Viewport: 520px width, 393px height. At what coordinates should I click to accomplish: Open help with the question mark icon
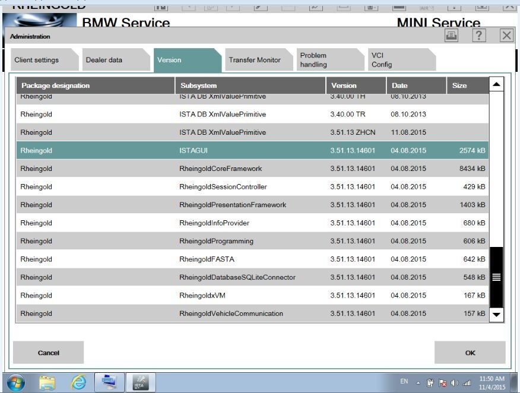click(479, 36)
